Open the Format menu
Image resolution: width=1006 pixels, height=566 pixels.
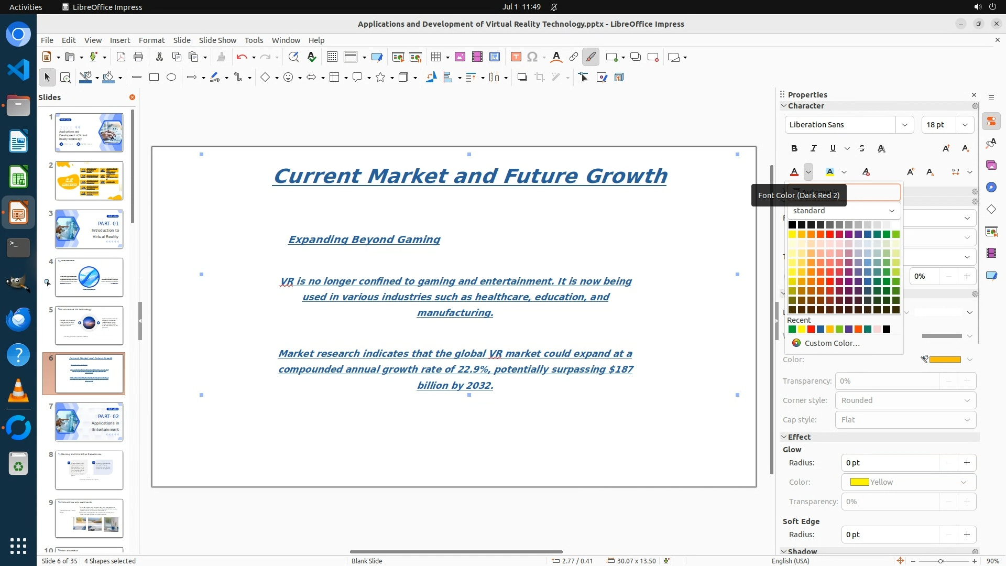click(151, 40)
